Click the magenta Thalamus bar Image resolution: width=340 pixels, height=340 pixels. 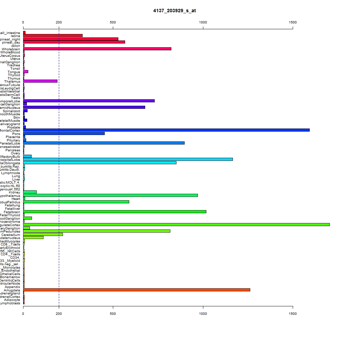point(40,81)
